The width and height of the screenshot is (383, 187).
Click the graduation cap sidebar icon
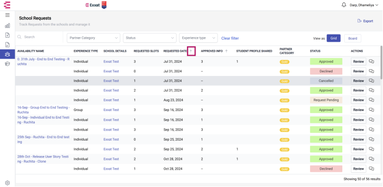coord(7,64)
